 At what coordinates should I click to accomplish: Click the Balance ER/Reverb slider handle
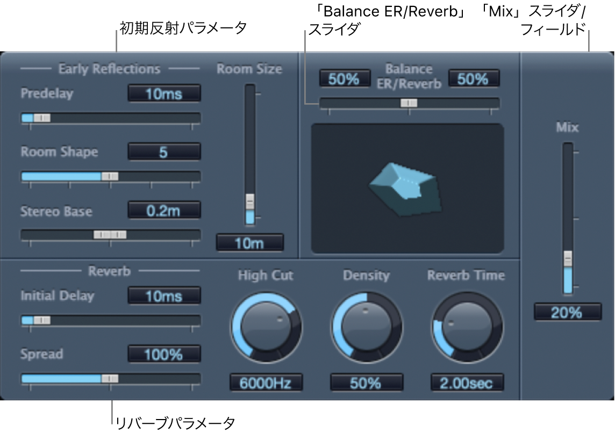coord(410,103)
